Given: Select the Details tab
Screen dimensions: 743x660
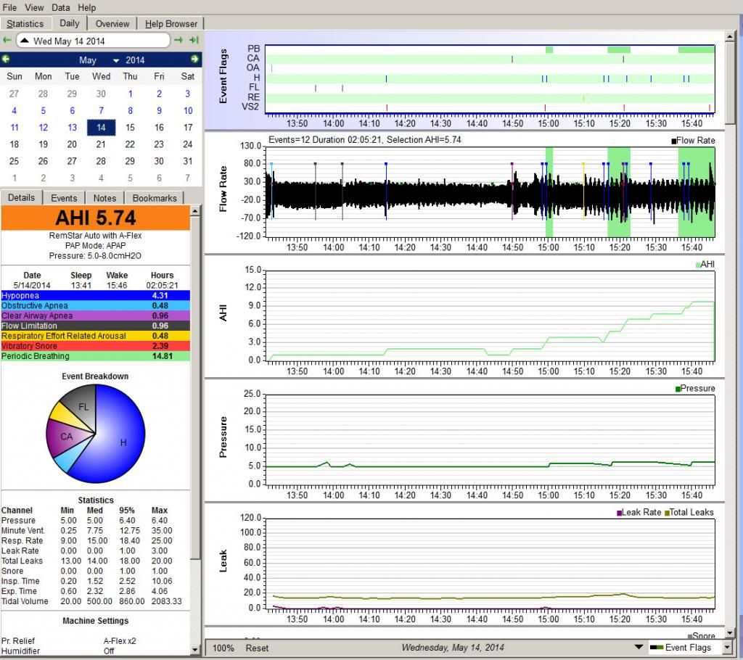Looking at the screenshot, I should [21, 197].
